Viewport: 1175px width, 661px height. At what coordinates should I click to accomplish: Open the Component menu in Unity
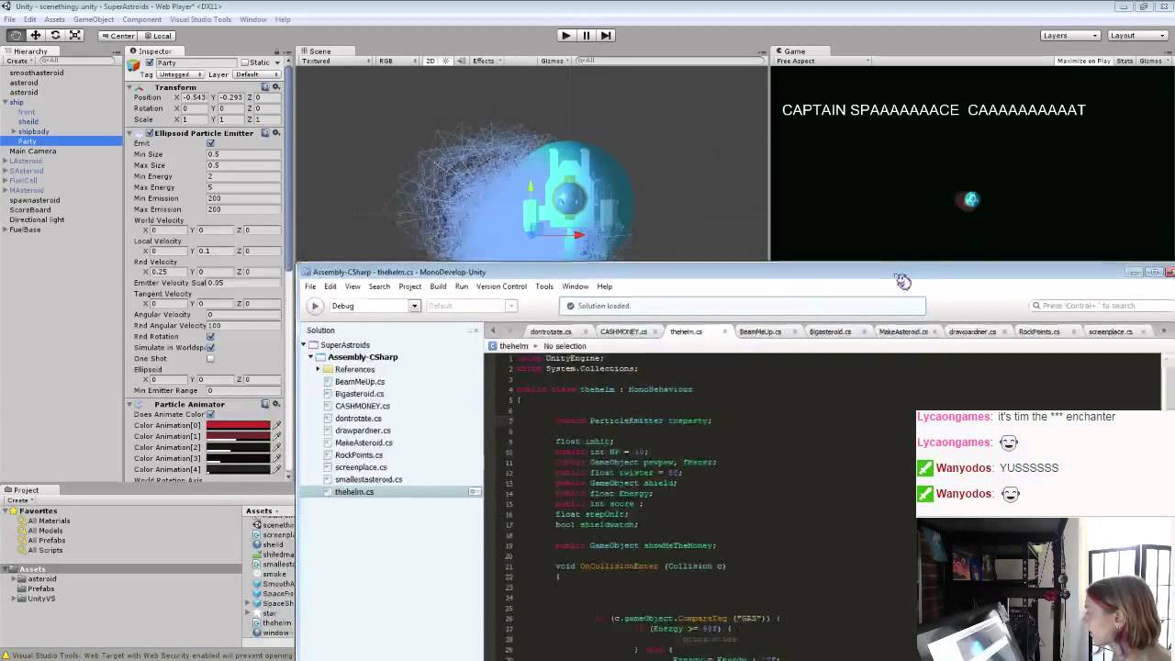pyautogui.click(x=141, y=19)
